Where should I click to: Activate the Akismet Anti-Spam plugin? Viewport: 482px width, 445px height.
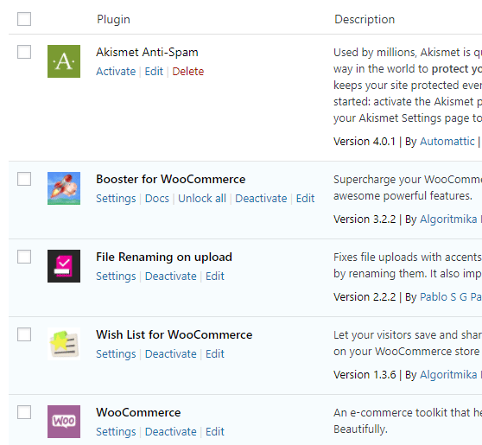tap(116, 72)
